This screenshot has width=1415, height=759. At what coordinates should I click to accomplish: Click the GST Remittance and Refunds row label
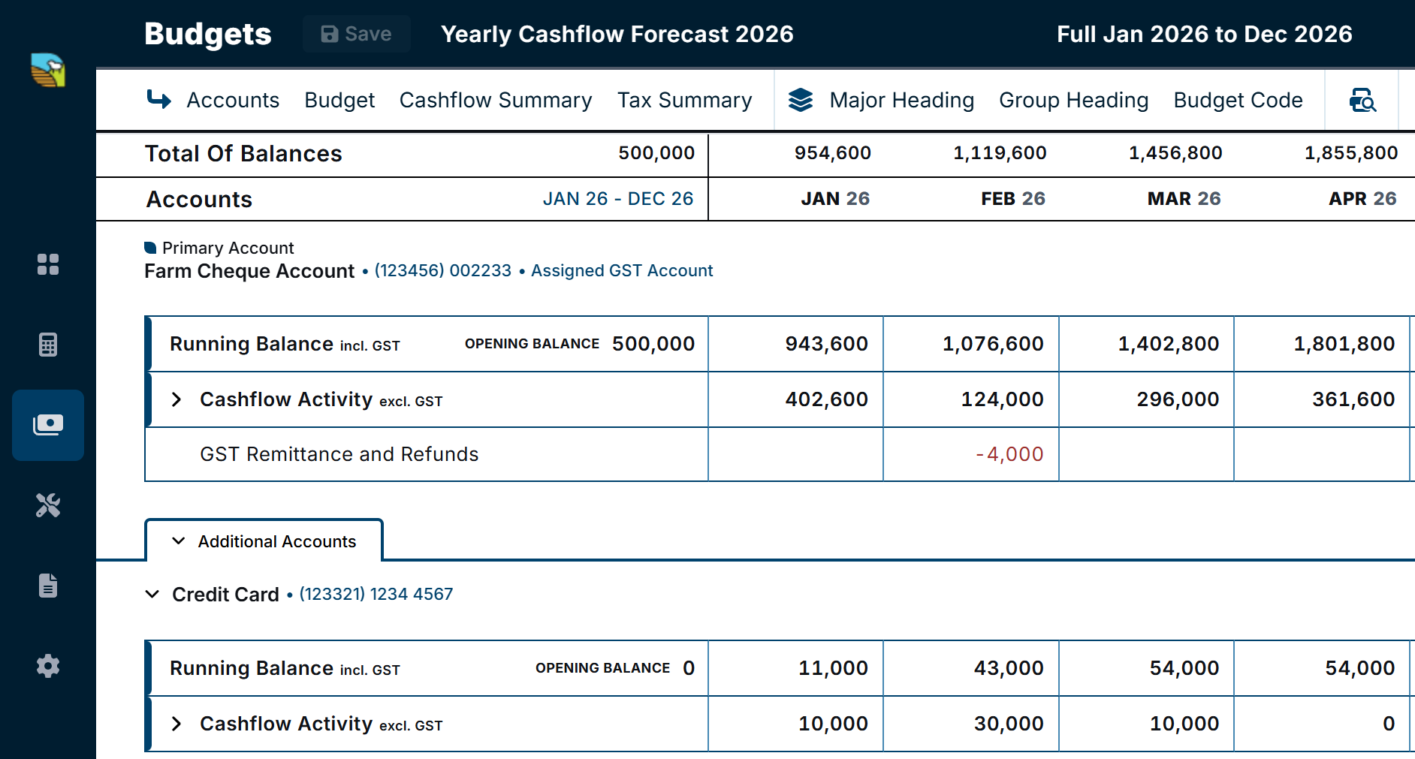(x=339, y=454)
